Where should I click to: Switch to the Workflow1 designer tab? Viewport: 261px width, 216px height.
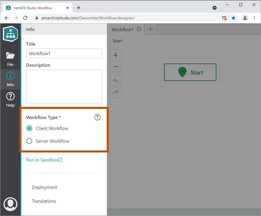122,29
